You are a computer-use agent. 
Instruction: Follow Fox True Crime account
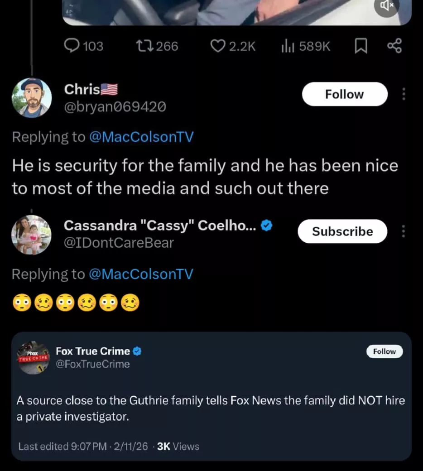tap(384, 351)
